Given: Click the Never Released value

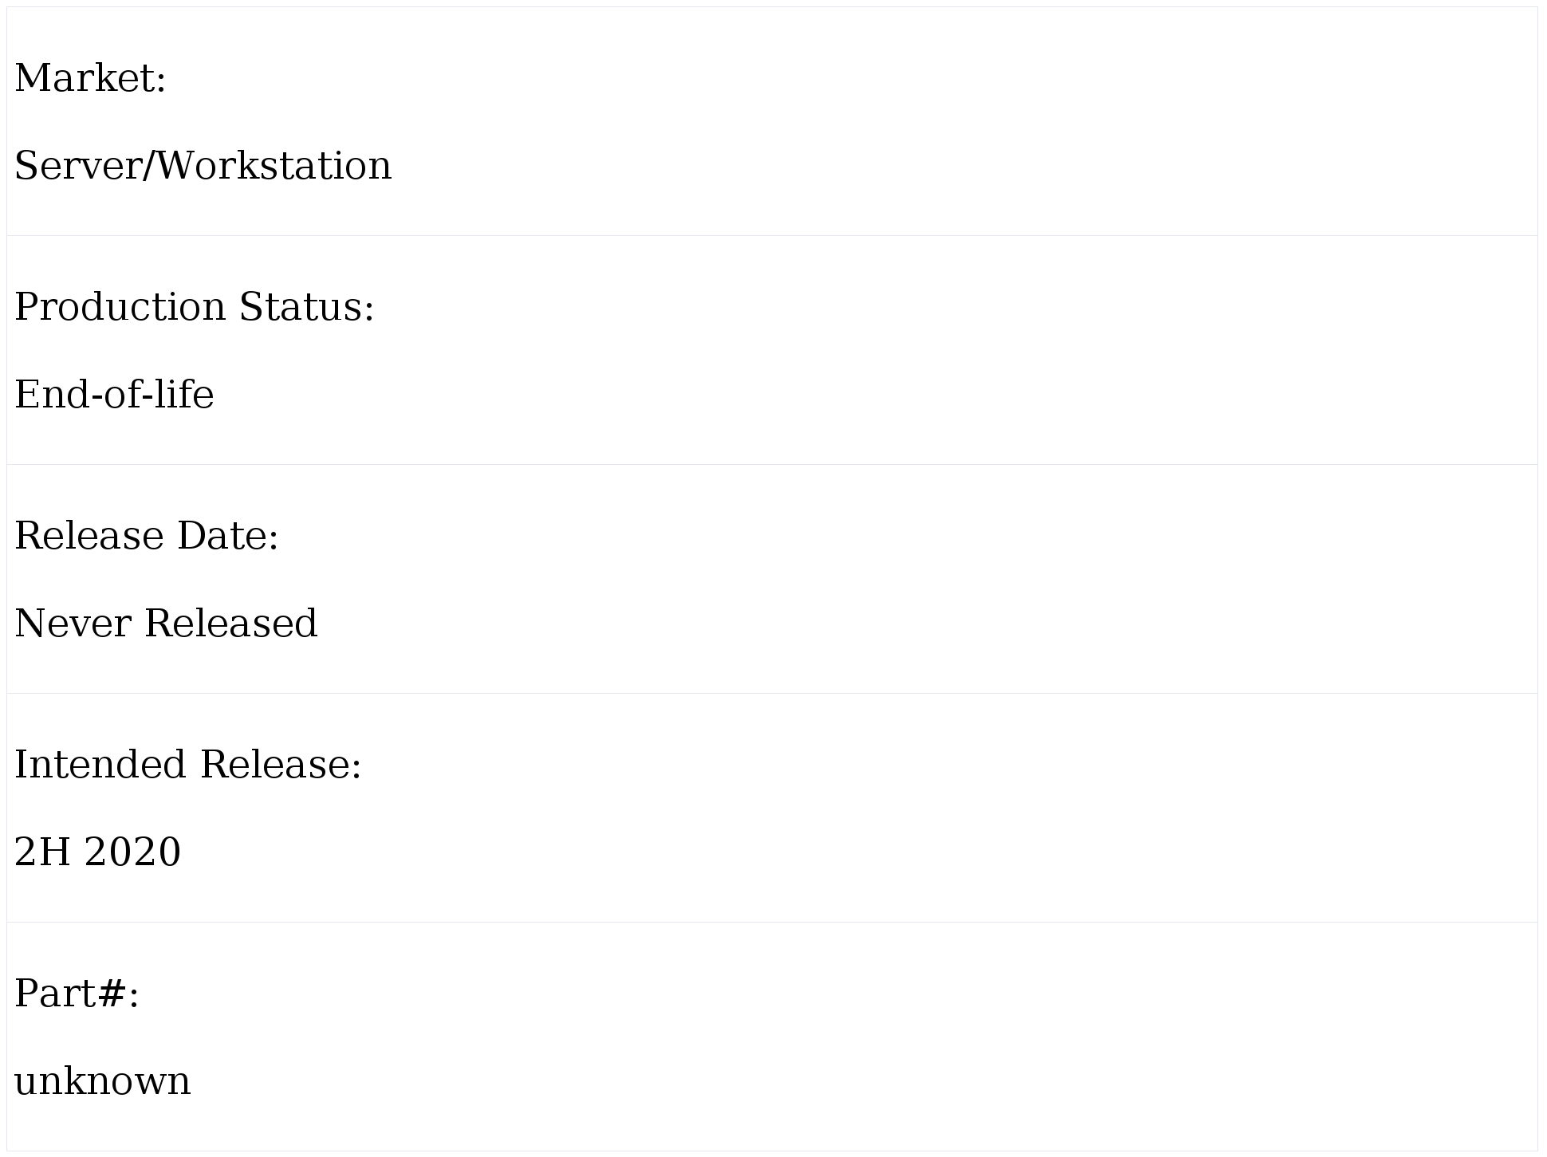Looking at the screenshot, I should tap(166, 624).
